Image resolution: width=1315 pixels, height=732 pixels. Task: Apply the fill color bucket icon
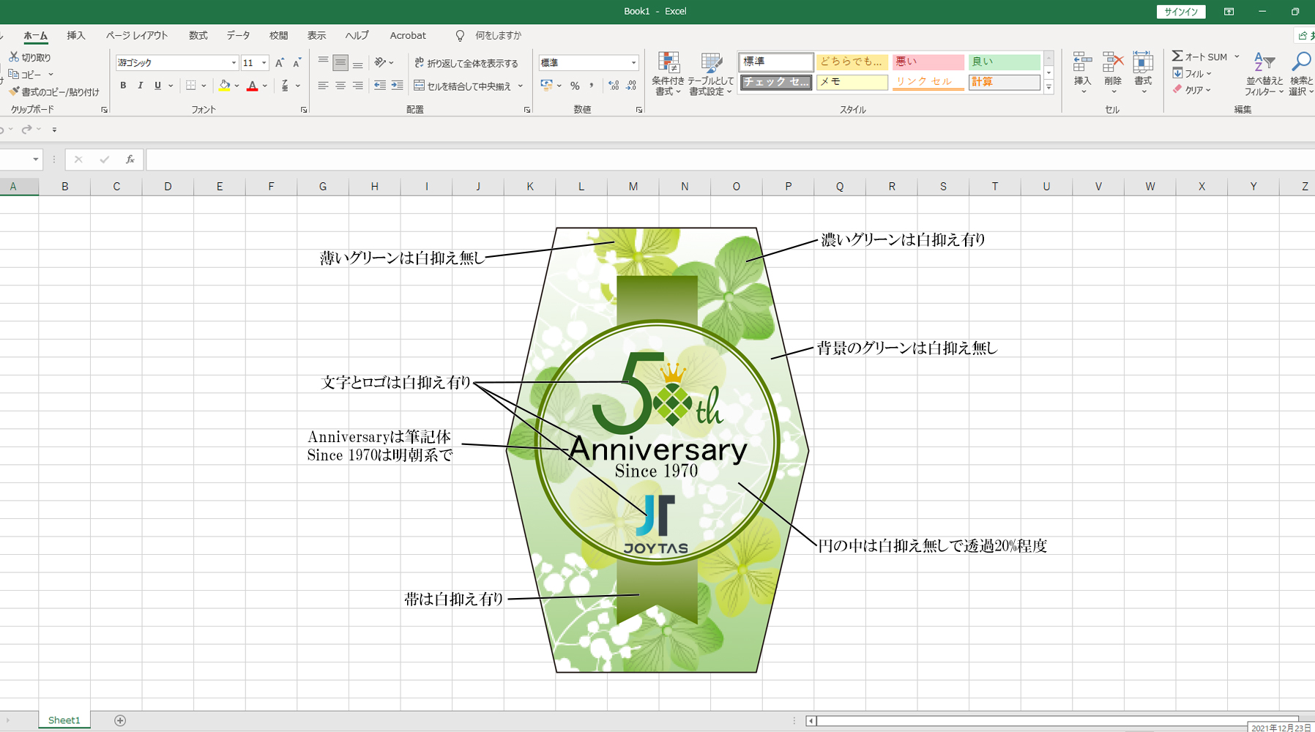point(225,86)
